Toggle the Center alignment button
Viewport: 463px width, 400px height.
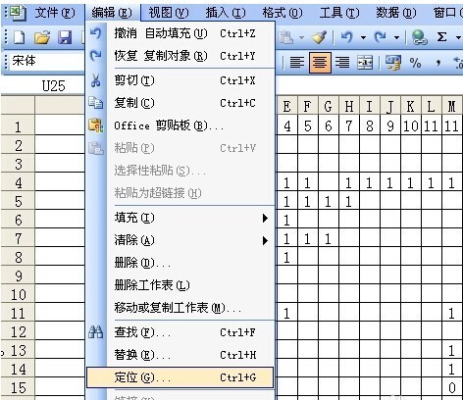coord(320,62)
